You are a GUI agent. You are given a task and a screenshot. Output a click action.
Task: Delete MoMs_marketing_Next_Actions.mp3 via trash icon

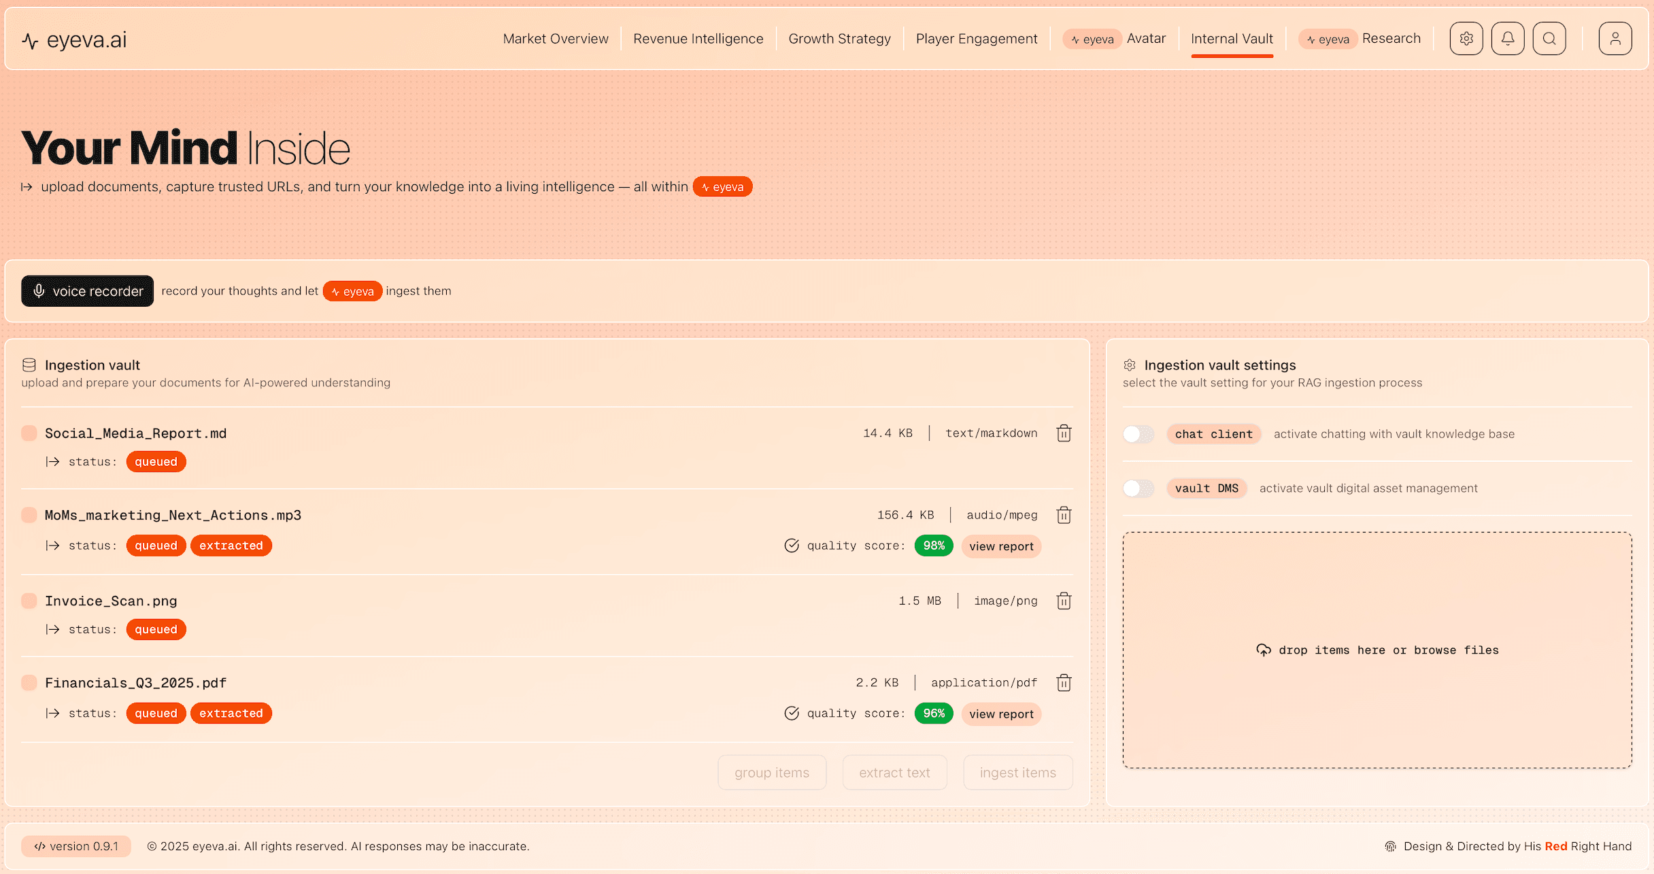pyautogui.click(x=1064, y=515)
